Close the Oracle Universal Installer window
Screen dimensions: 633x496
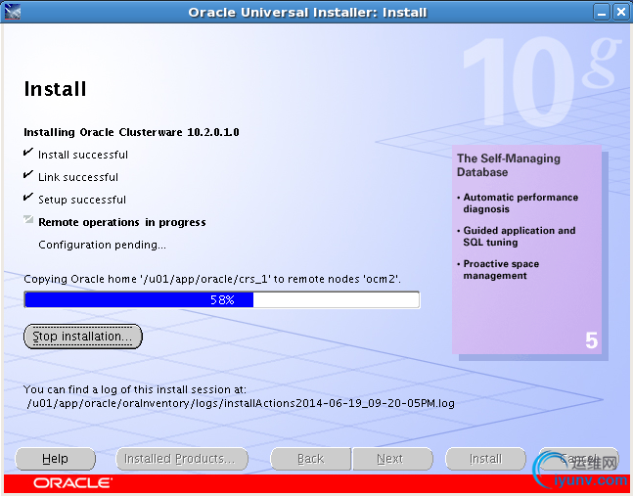[x=620, y=12]
